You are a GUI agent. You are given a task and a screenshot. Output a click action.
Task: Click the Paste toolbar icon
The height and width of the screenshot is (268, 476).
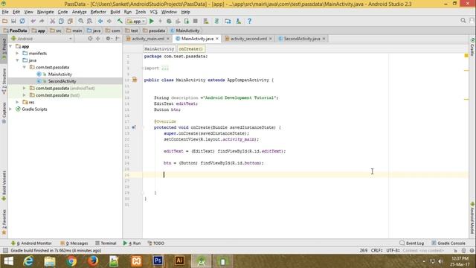point(70,21)
